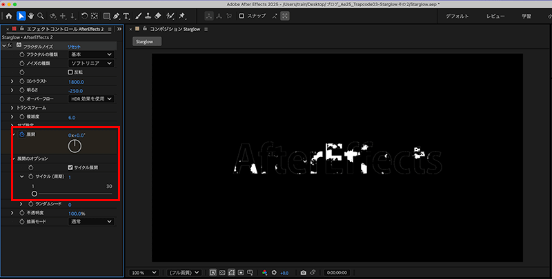The width and height of the screenshot is (552, 279).
Task: Collapse the サイクル (周期) property
Action: pos(22,176)
